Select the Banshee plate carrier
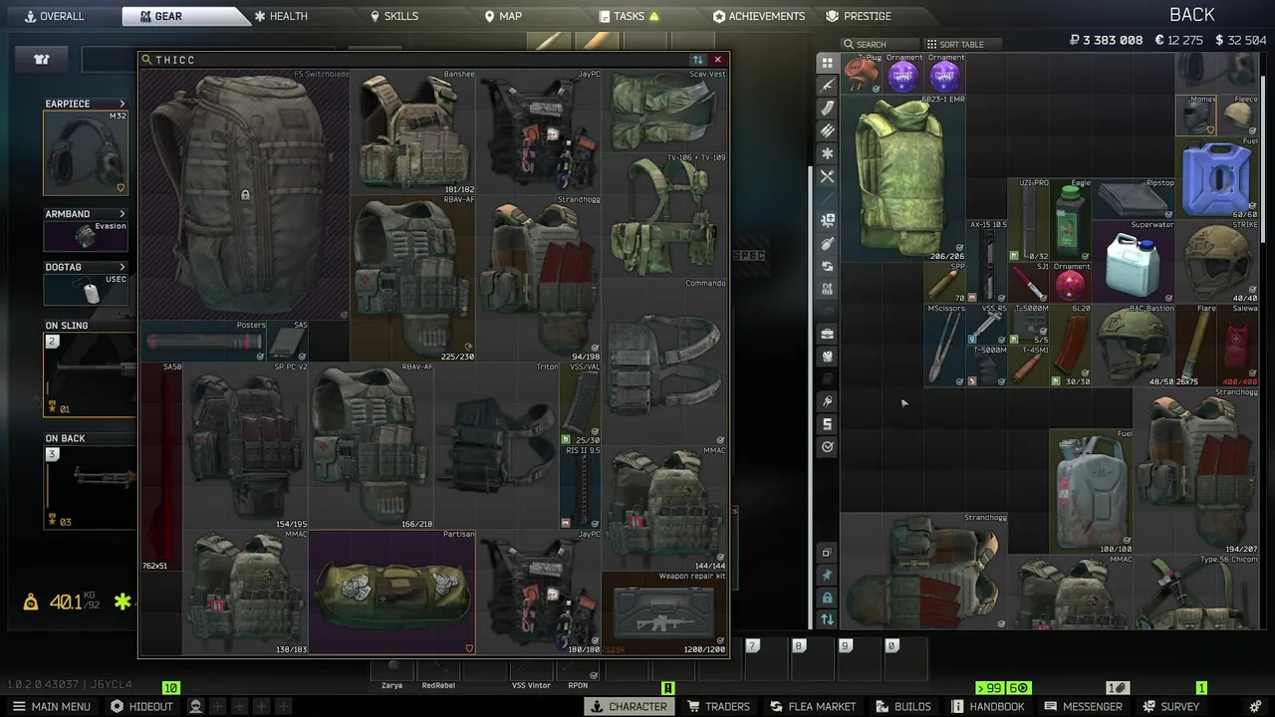This screenshot has height=717, width=1275. pyautogui.click(x=413, y=131)
